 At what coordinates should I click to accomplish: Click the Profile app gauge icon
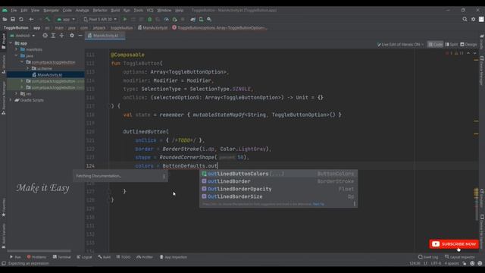(x=166, y=19)
